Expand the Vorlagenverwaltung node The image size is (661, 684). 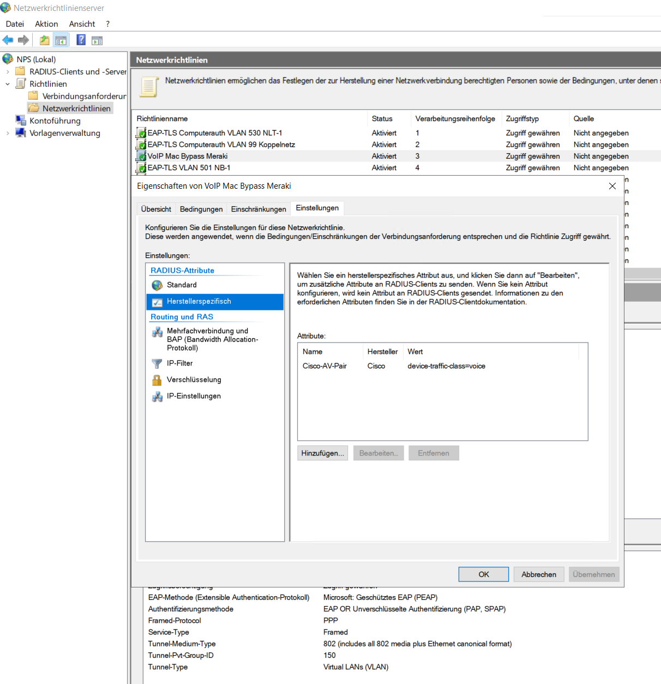pos(7,133)
